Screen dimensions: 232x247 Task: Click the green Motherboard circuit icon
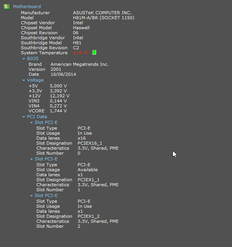(7, 7)
